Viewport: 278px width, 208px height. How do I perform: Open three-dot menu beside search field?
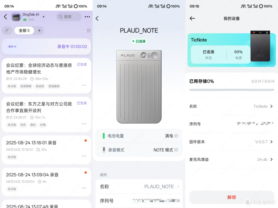click(x=87, y=17)
